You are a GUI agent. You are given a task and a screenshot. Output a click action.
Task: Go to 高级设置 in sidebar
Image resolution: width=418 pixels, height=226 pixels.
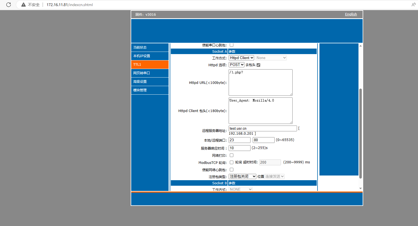[x=150, y=82]
